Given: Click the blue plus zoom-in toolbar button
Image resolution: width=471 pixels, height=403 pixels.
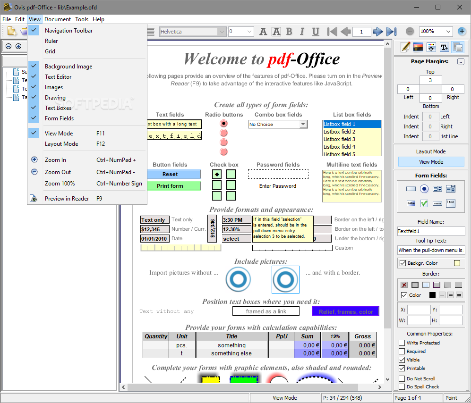Looking at the screenshot, I should (462, 31).
